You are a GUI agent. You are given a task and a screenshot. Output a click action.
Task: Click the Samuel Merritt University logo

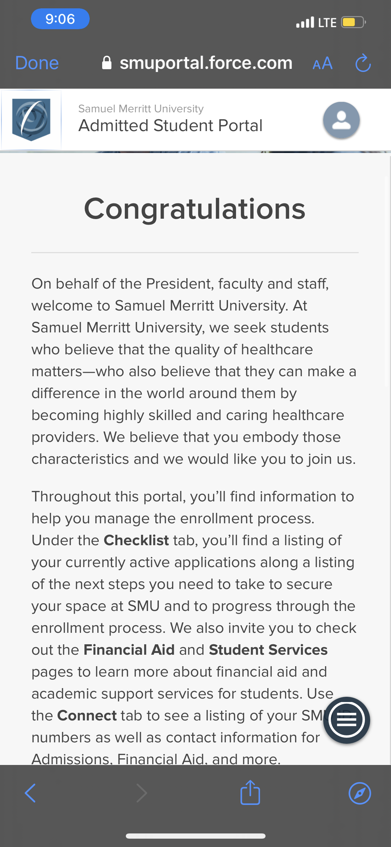click(x=31, y=120)
